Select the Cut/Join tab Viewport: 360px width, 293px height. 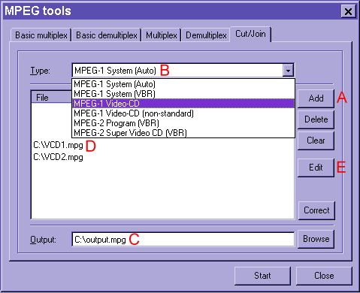(x=250, y=34)
